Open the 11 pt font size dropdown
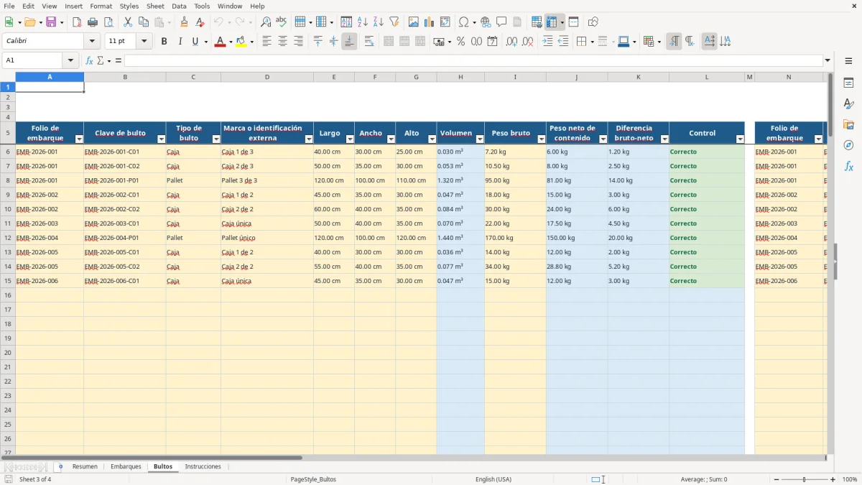Image resolution: width=862 pixels, height=485 pixels. click(x=144, y=42)
